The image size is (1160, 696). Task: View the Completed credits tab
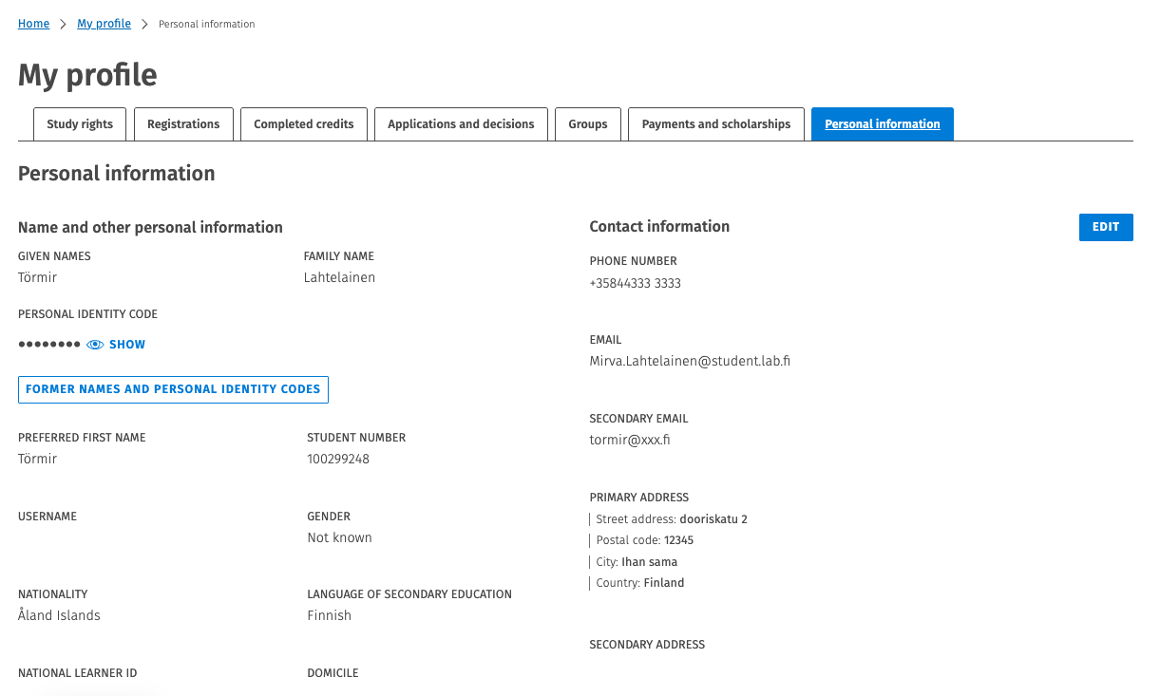(x=303, y=123)
